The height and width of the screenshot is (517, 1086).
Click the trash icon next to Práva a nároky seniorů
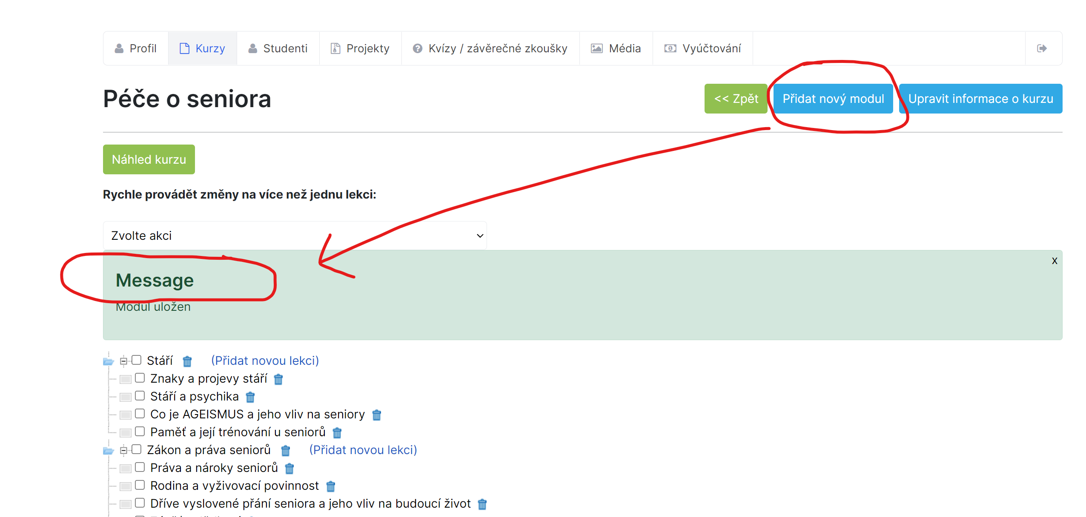(x=289, y=469)
